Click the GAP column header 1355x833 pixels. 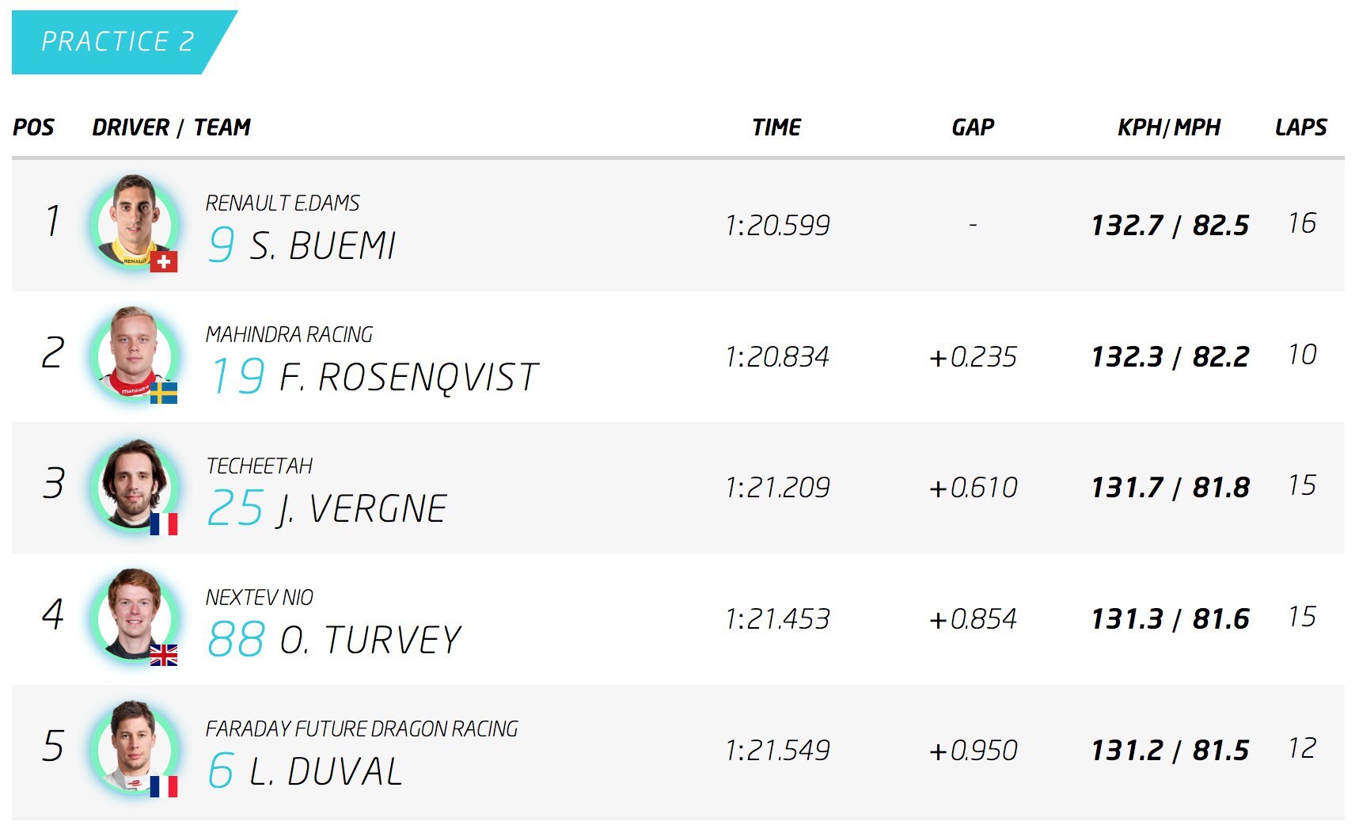(973, 127)
